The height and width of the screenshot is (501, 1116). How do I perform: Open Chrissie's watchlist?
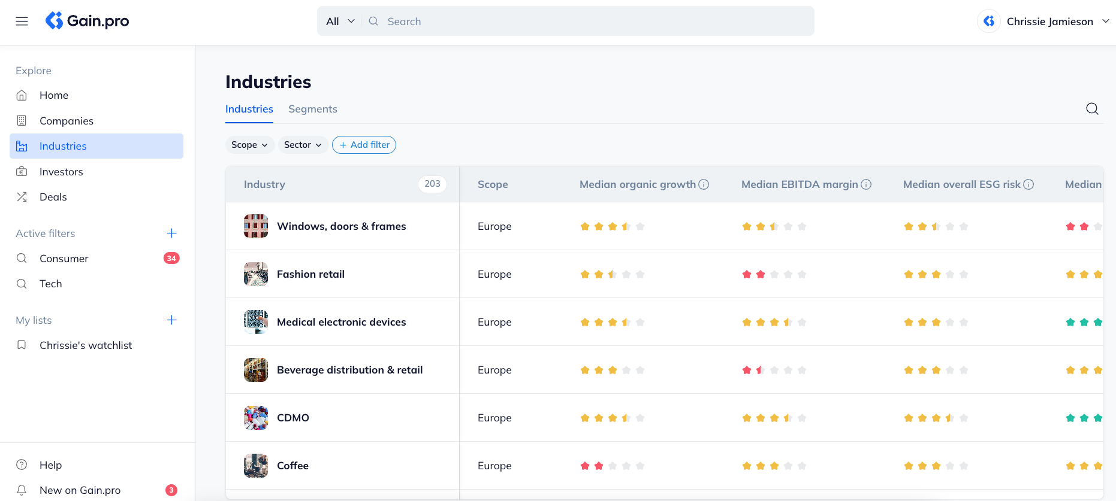point(86,345)
